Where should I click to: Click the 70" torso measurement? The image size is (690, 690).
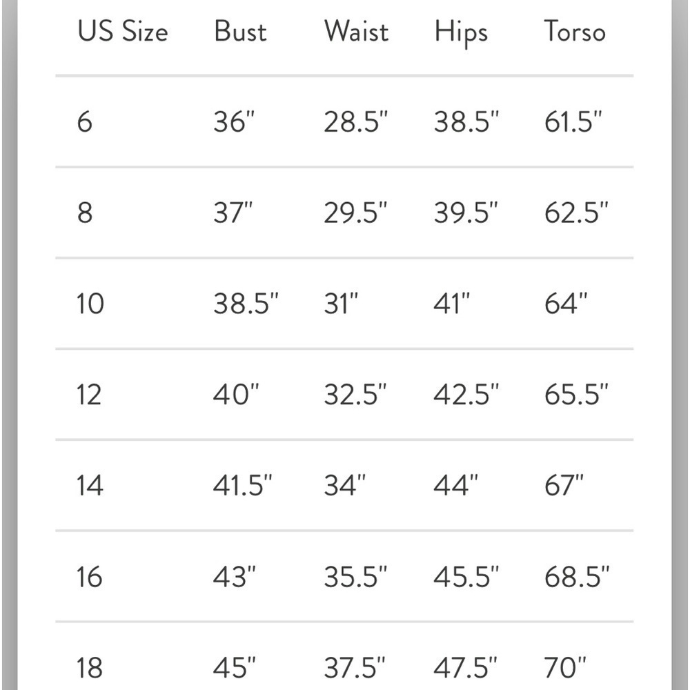pyautogui.click(x=566, y=667)
